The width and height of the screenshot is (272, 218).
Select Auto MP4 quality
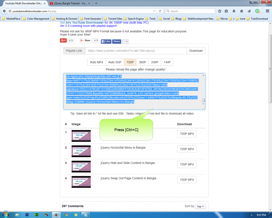[96, 62]
